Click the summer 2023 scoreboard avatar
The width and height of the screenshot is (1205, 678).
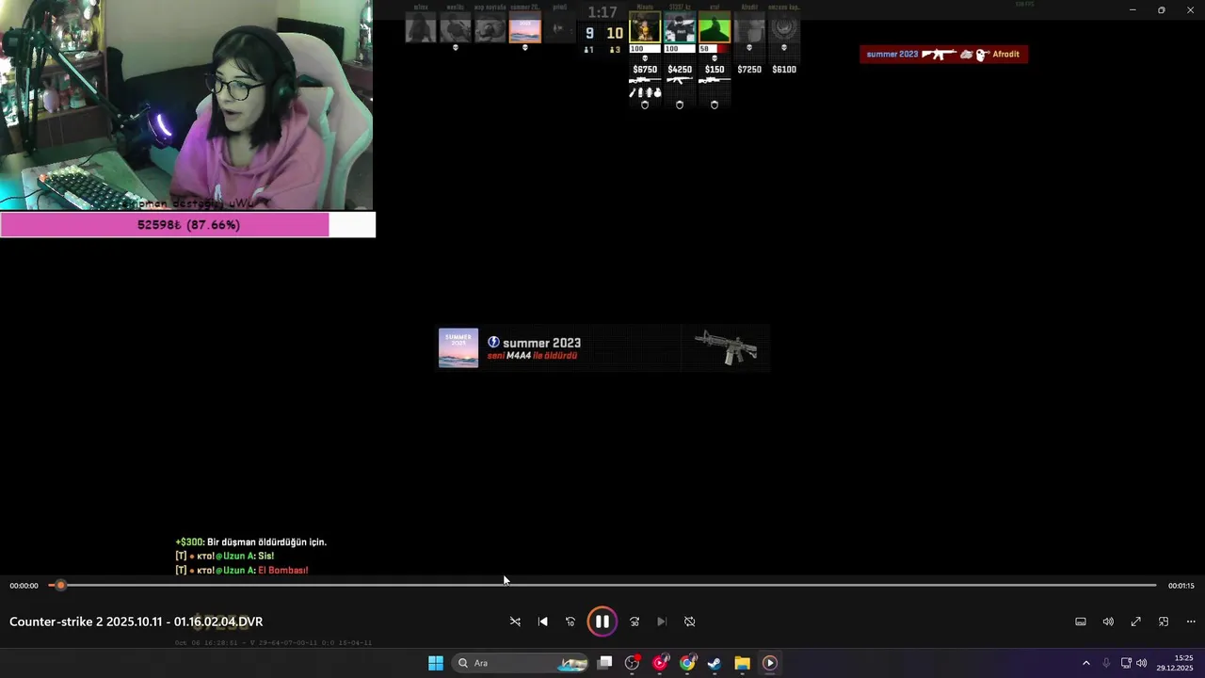pyautogui.click(x=525, y=27)
